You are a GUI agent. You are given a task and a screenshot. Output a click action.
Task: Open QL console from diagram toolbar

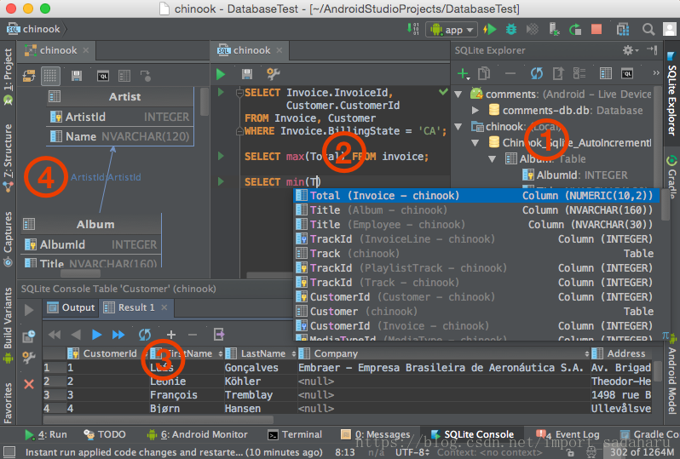(103, 76)
